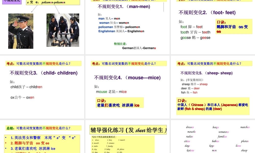Select the line "policeman 男警察-- policemen"
The image size is (255, 153).
pyautogui.click(x=119, y=27)
